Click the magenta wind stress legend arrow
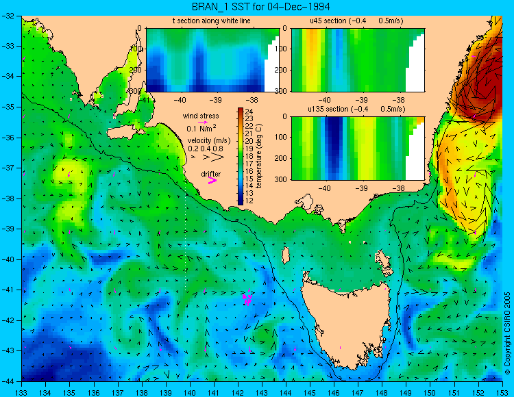The height and width of the screenshot is (397, 514). (x=203, y=122)
